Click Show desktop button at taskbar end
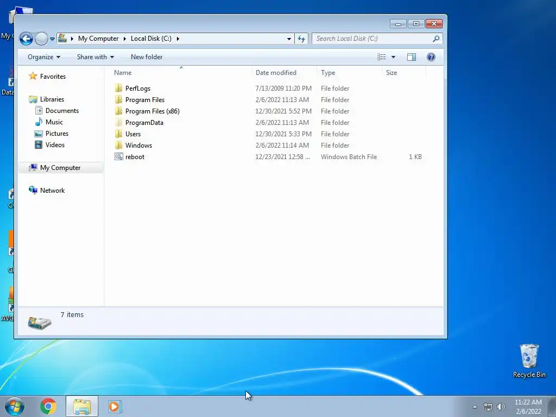The image size is (556, 417). (x=552, y=406)
